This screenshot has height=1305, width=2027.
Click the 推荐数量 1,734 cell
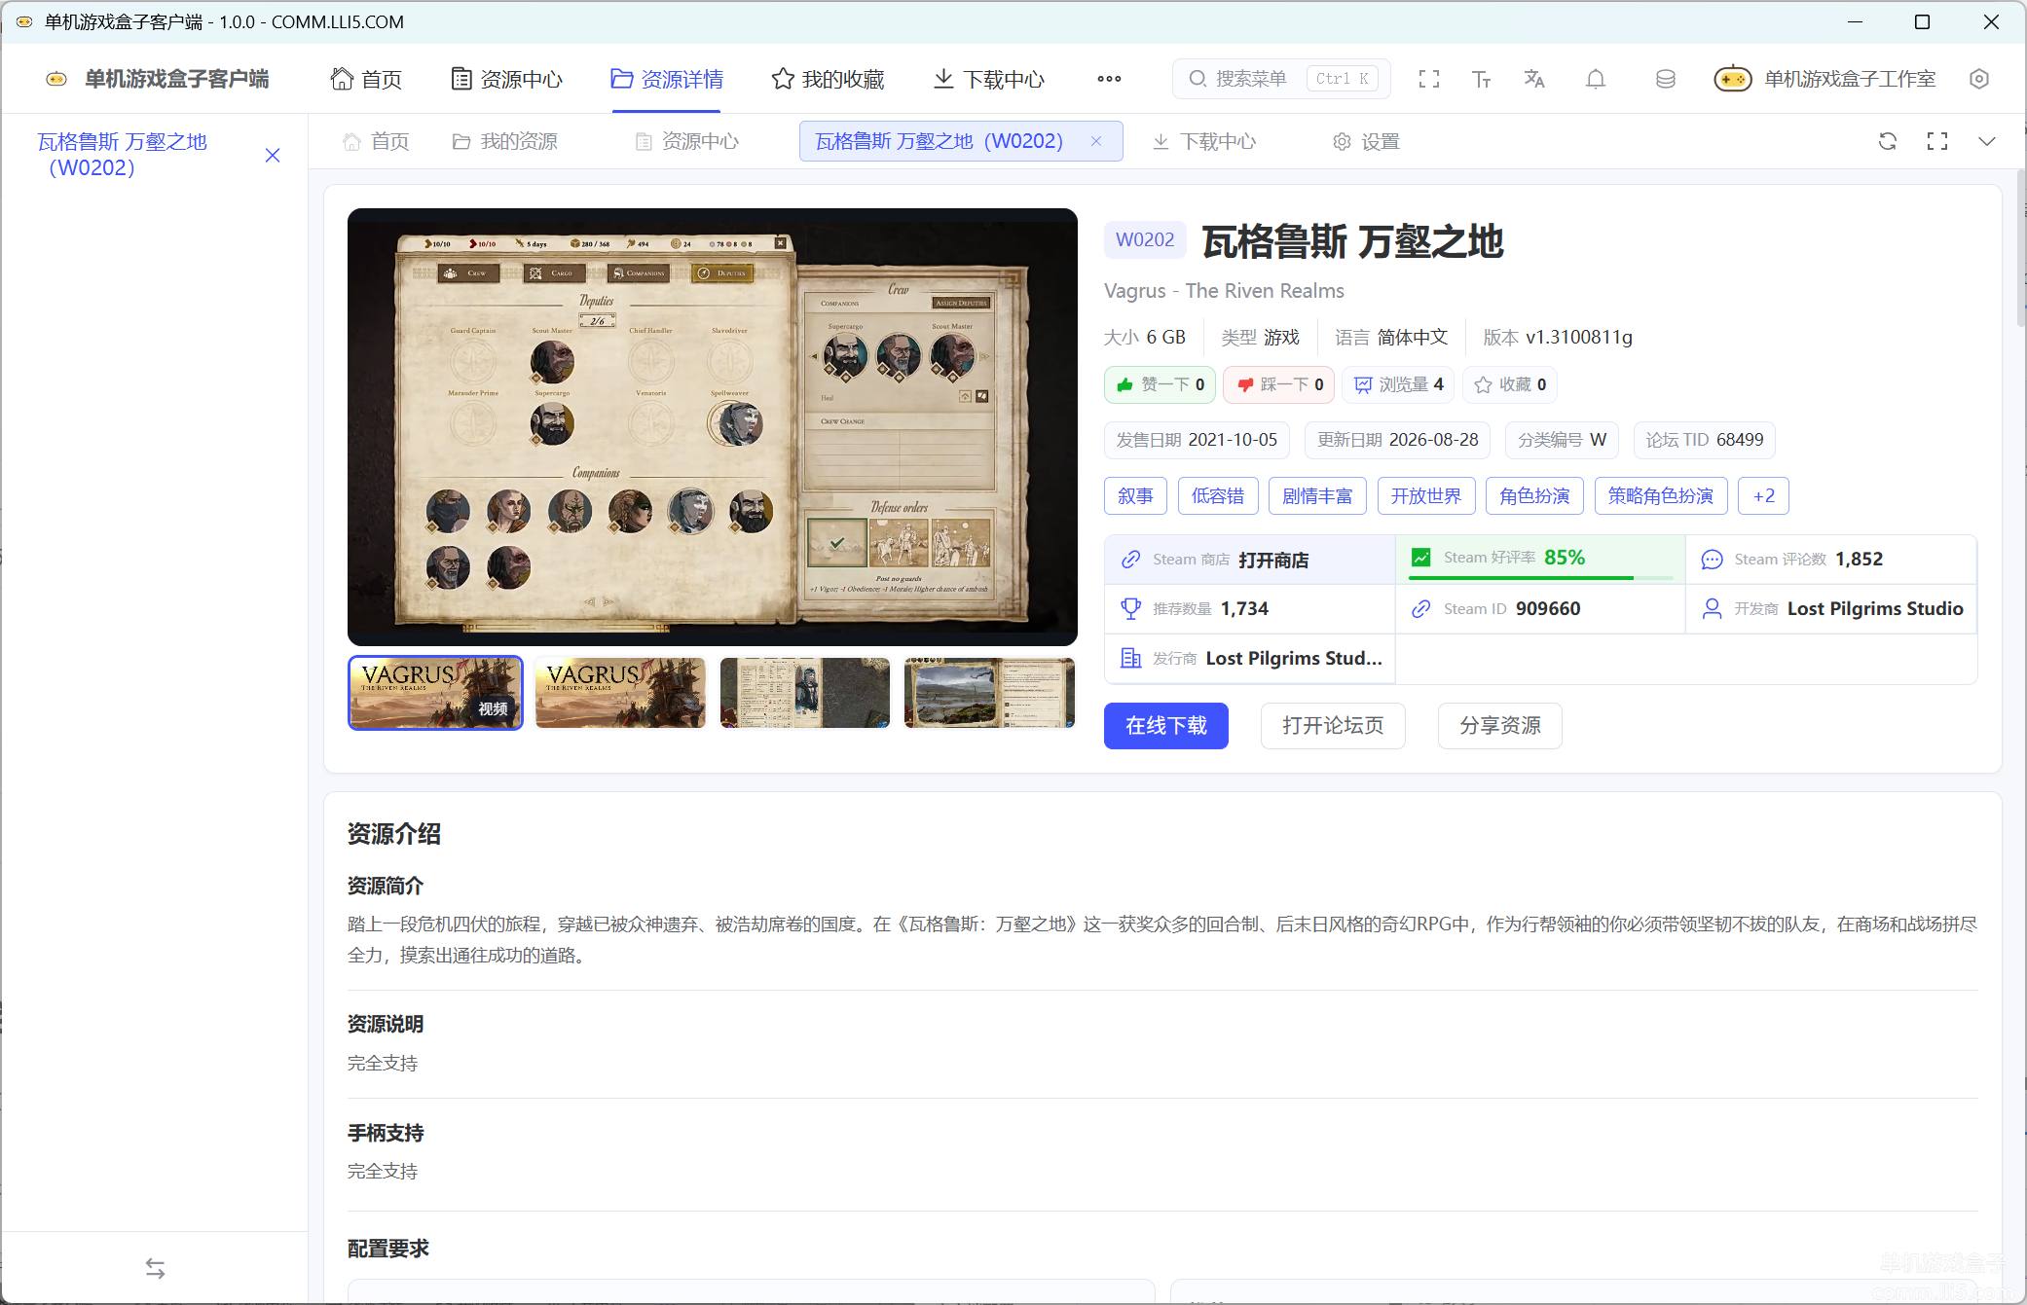click(1249, 609)
